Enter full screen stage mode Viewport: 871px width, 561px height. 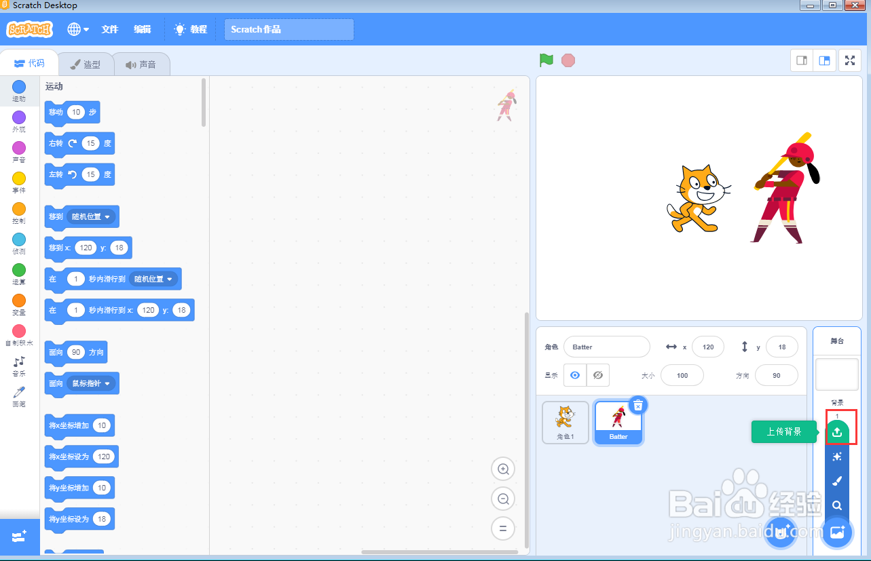(850, 60)
